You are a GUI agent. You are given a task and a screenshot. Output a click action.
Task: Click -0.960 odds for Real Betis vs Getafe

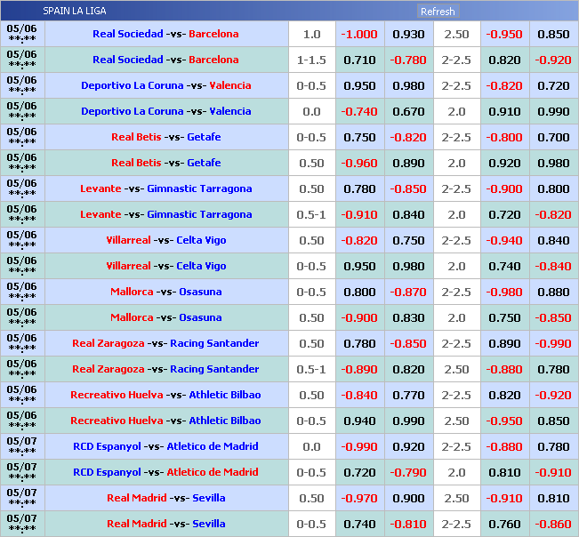(359, 164)
